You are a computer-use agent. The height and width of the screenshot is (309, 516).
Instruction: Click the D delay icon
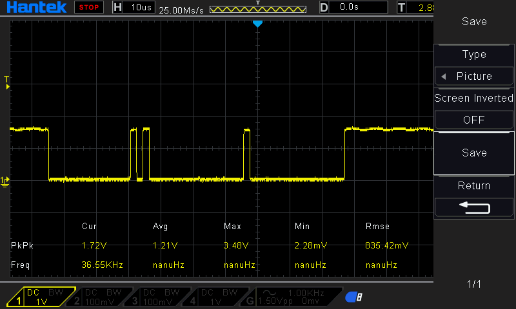(x=324, y=7)
